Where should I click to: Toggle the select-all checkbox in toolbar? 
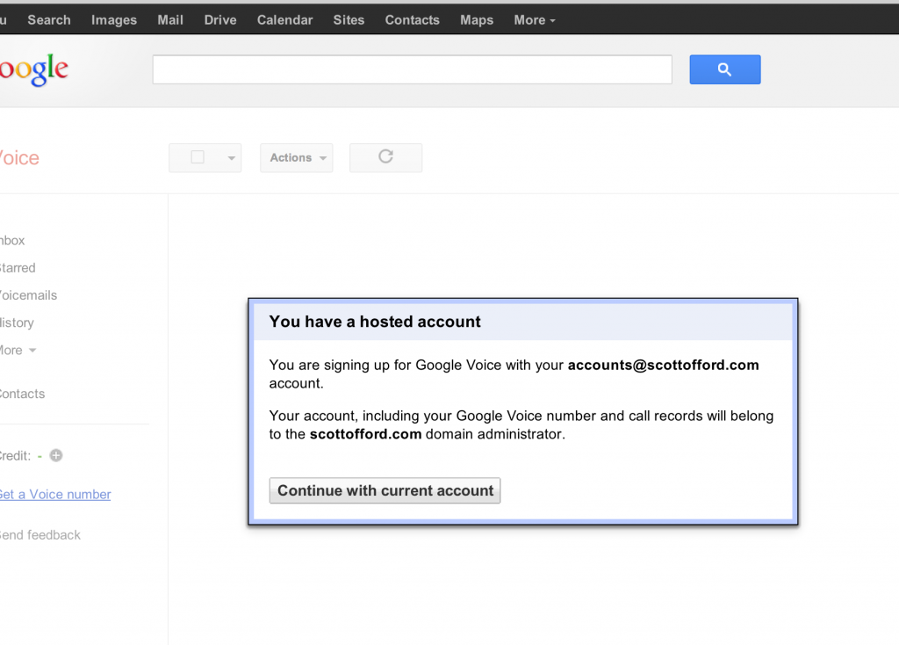[198, 157]
